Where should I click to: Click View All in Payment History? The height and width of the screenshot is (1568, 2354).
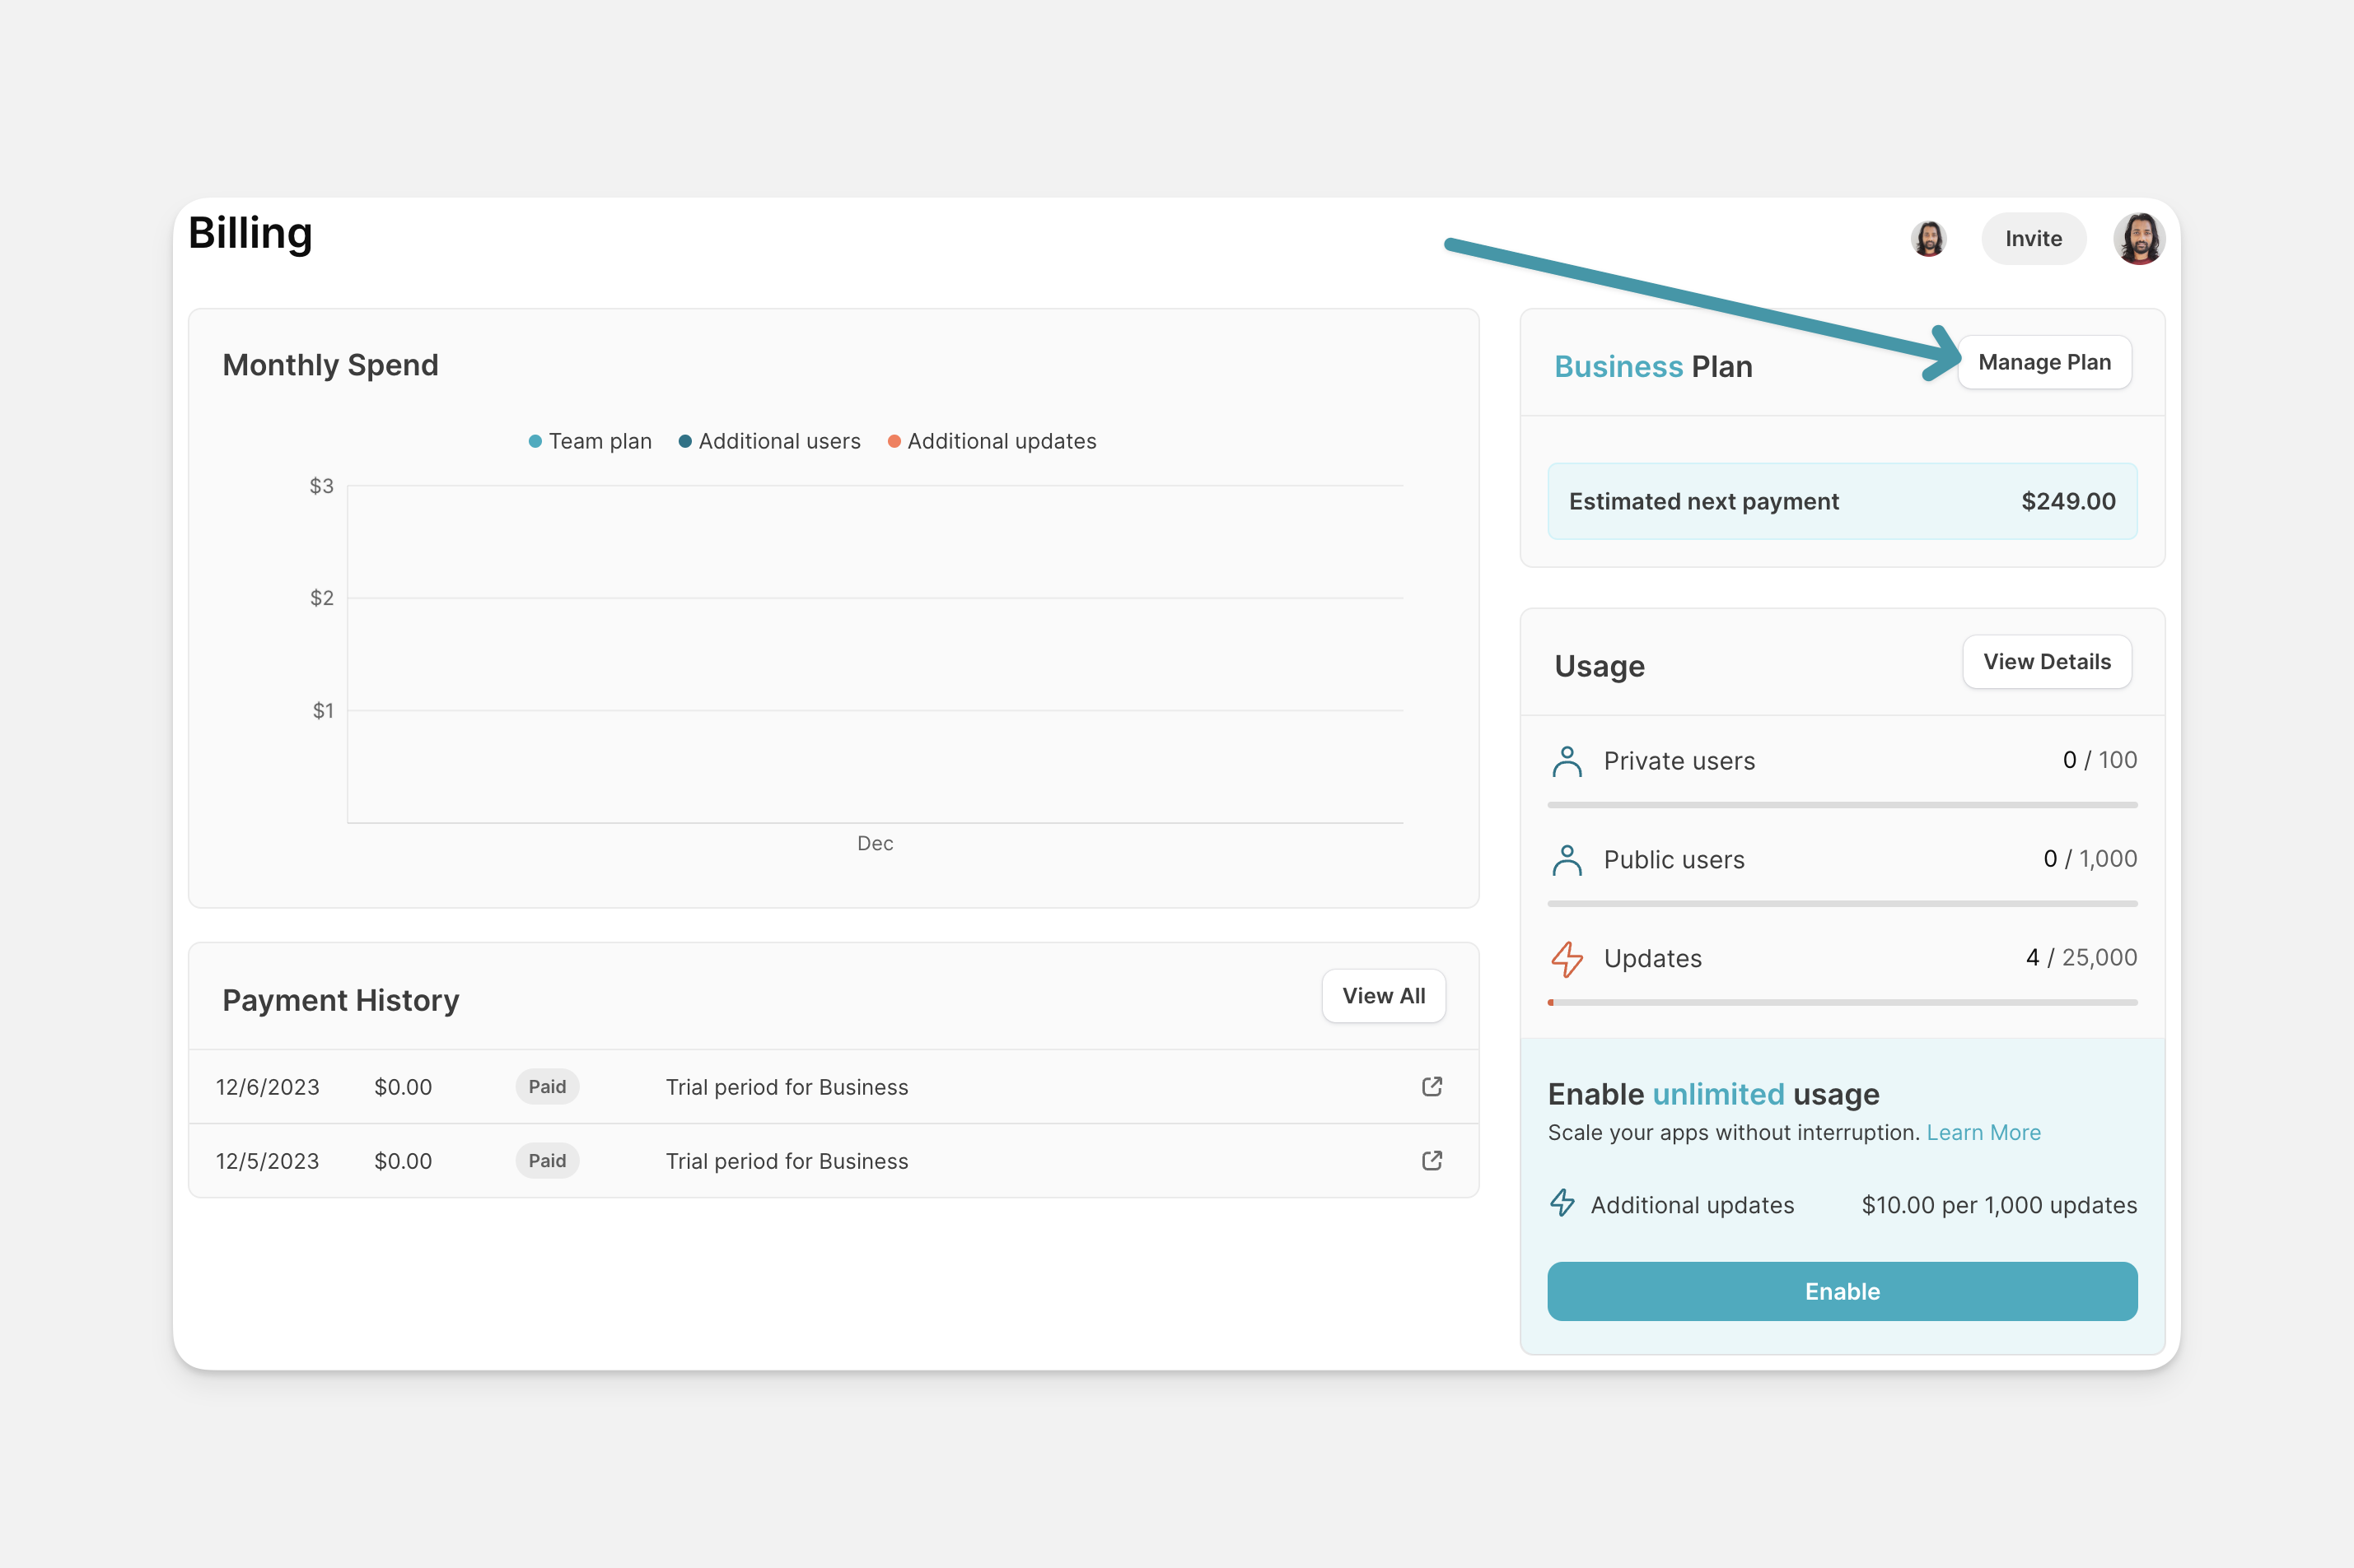(1384, 996)
